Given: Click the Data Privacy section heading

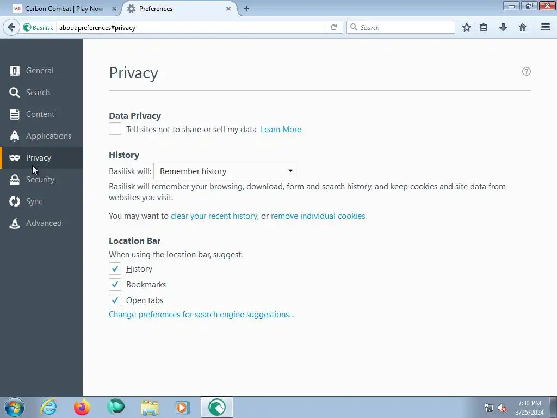Looking at the screenshot, I should [x=135, y=116].
